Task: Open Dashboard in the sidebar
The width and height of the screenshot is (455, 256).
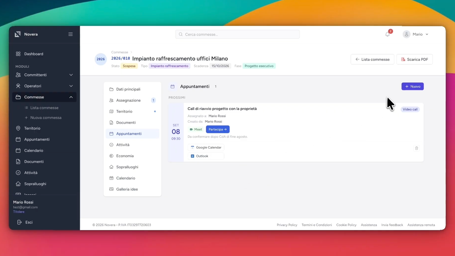Action: click(x=44, y=54)
